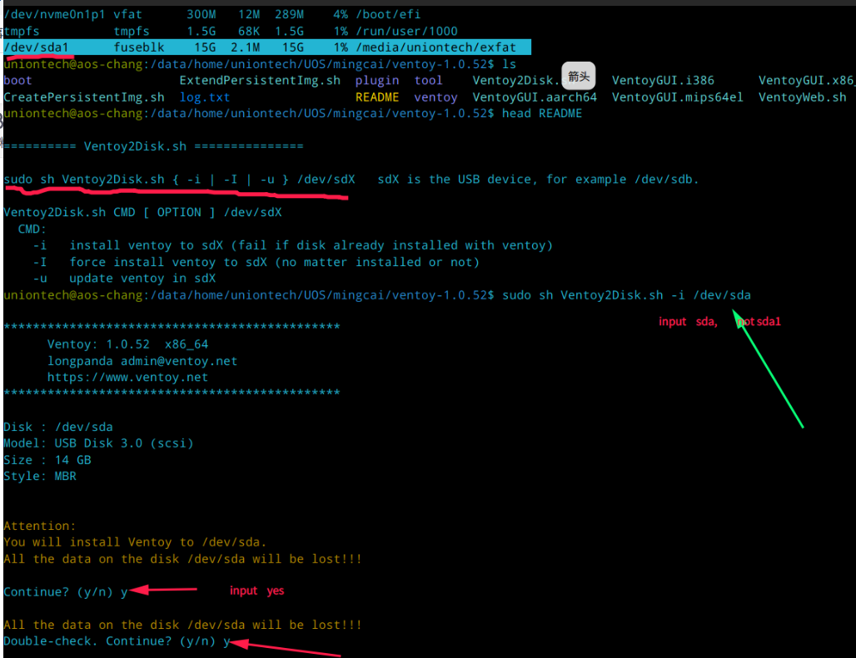Click the '-i install ventoy to sdX' line
The image size is (856, 658).
click(x=292, y=245)
